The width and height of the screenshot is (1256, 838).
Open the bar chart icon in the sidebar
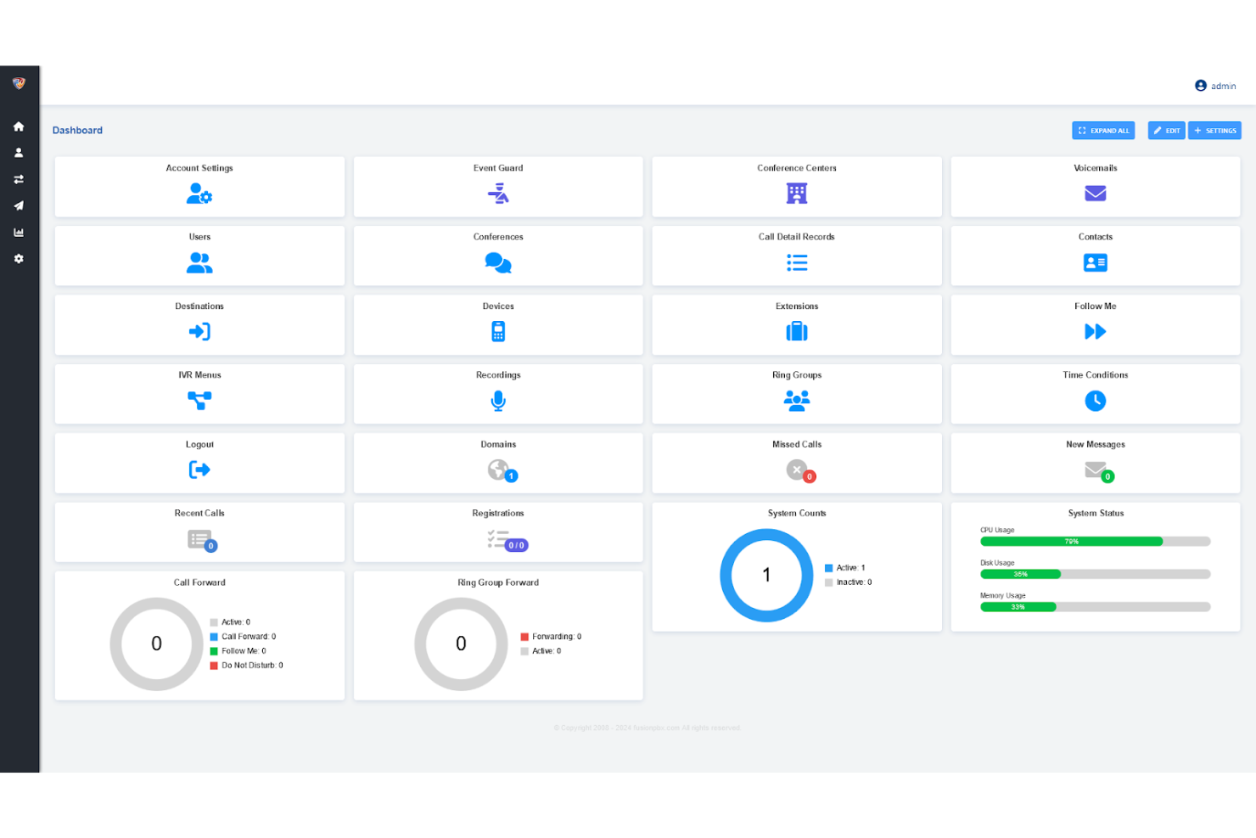coord(19,232)
